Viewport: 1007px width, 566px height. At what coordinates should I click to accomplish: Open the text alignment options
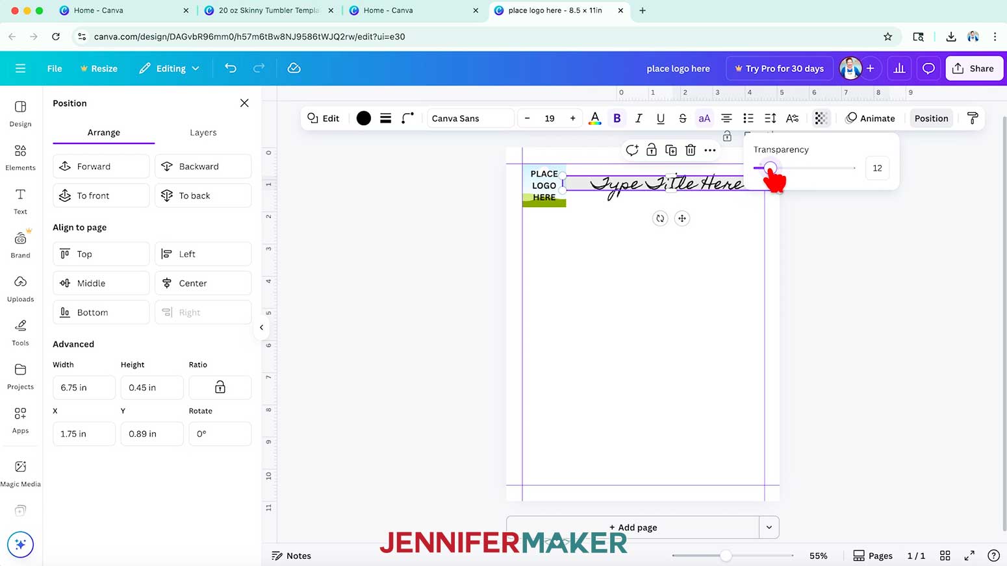point(726,118)
